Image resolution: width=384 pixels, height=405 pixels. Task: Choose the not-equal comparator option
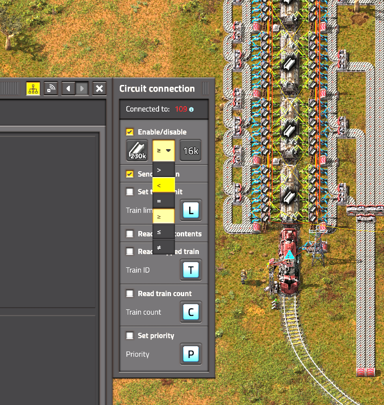(164, 247)
